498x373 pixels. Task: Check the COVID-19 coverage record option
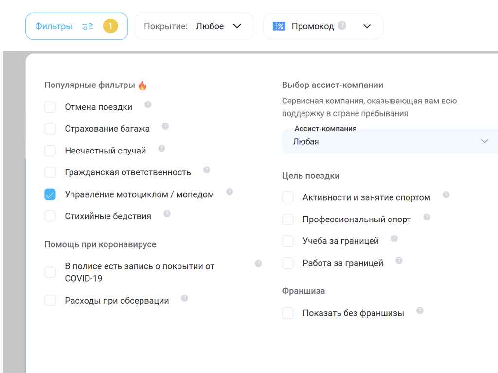[50, 272]
